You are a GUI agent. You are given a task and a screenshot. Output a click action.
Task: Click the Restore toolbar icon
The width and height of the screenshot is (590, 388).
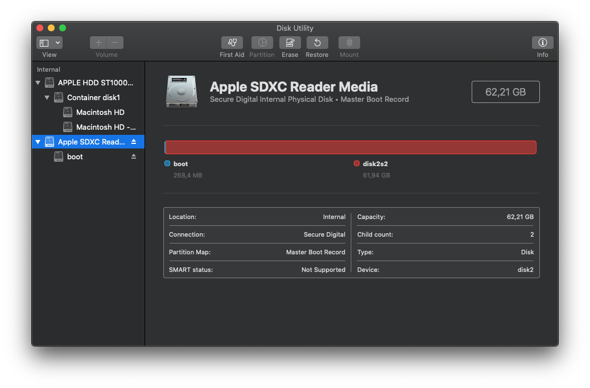point(317,43)
